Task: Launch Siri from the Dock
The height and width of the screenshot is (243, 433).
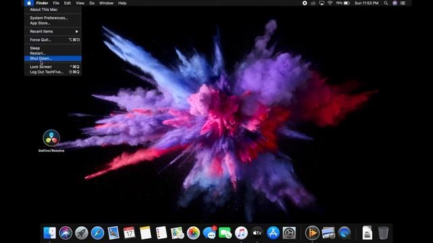Action: [66, 233]
